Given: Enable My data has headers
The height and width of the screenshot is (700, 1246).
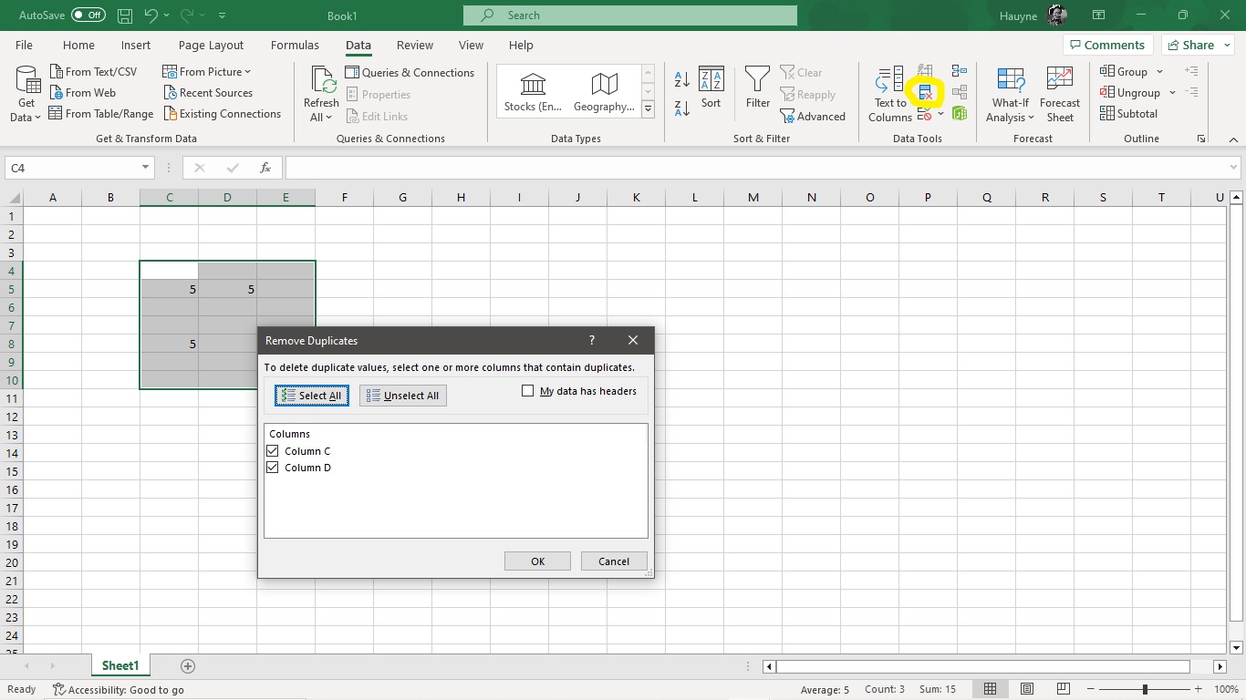Looking at the screenshot, I should (x=527, y=390).
